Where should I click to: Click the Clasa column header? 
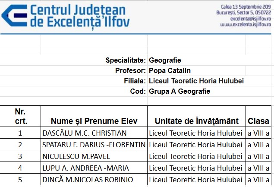[x=258, y=121]
